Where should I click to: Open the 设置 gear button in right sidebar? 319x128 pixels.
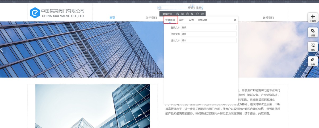(313, 33)
